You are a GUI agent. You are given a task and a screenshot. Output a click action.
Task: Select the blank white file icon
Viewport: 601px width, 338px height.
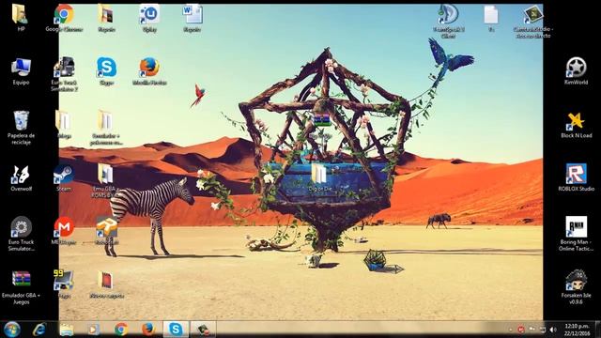(491, 15)
